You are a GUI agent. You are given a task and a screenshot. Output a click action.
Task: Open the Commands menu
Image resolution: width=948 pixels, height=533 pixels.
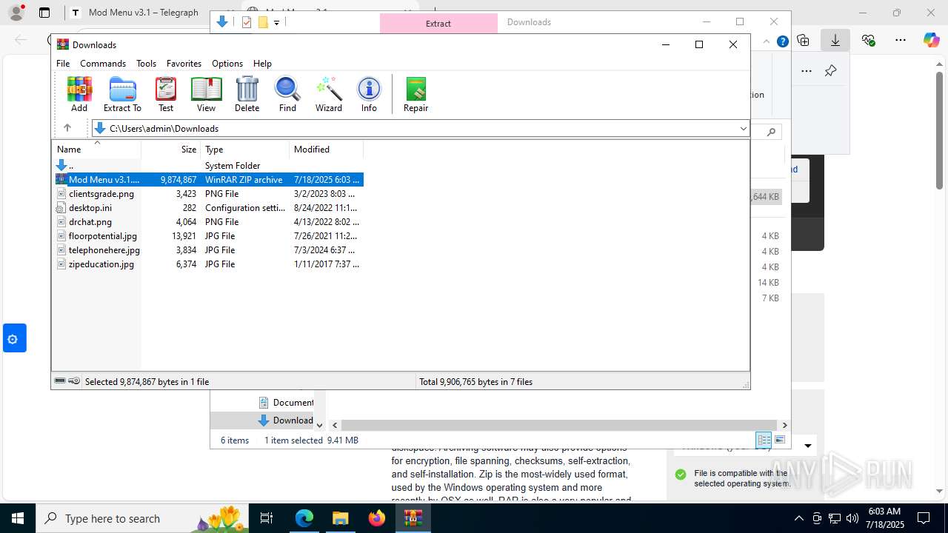103,64
